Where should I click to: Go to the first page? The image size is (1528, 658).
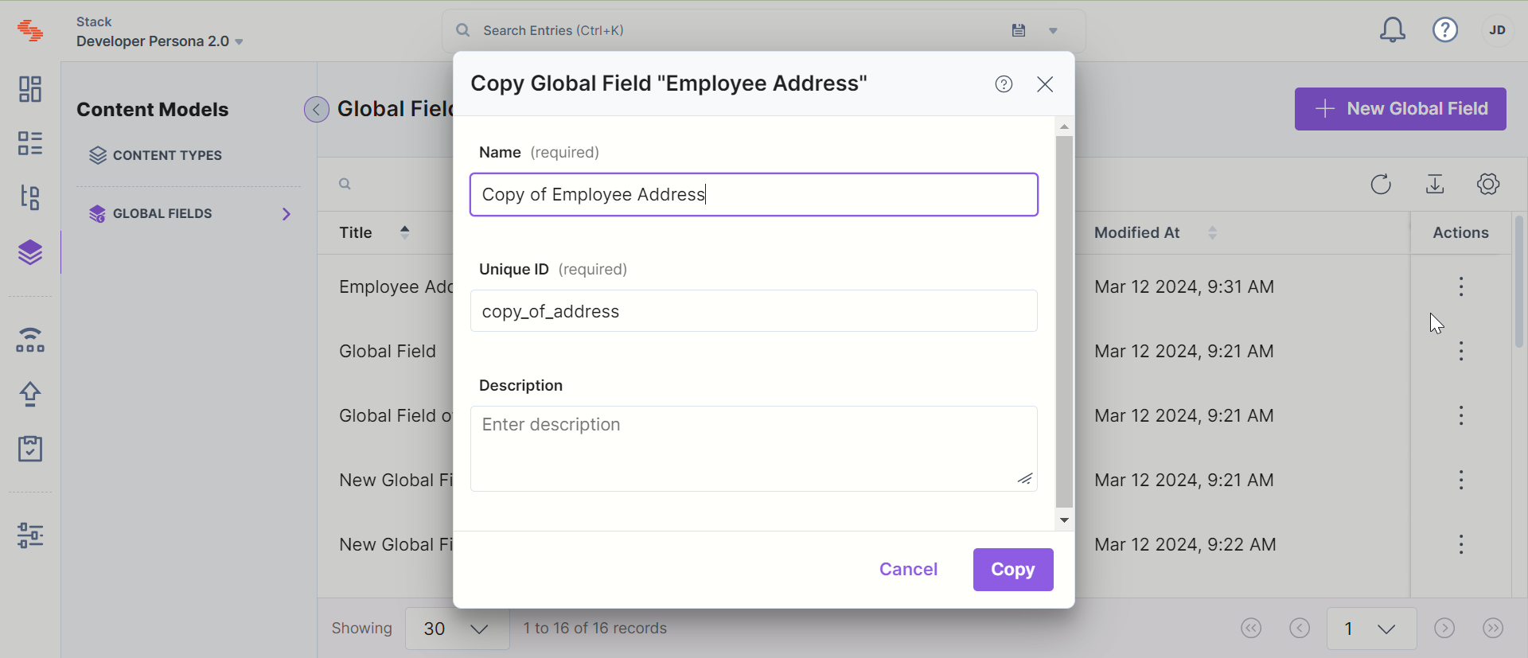click(1251, 629)
